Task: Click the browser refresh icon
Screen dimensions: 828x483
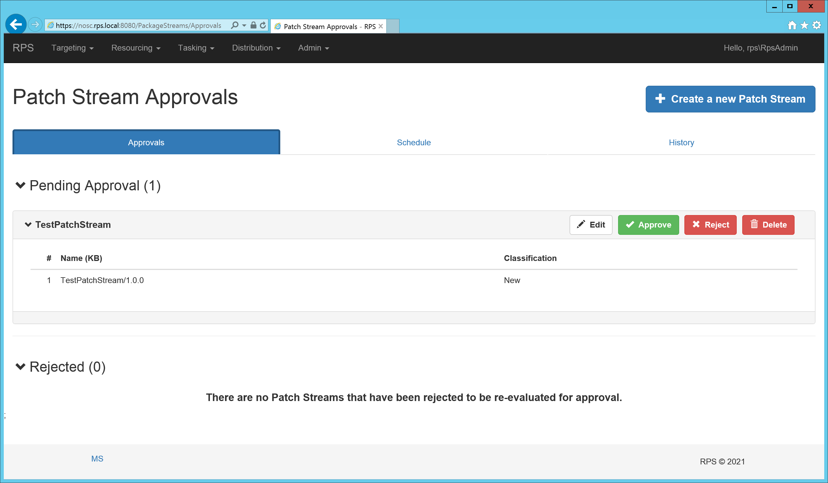Action: [263, 25]
